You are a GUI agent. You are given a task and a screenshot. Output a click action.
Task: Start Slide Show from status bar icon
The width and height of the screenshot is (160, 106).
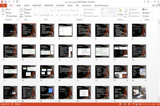134,104
